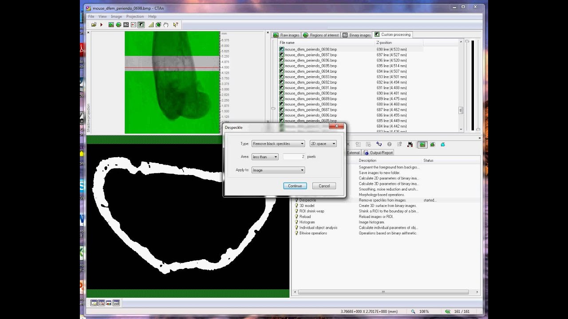The height and width of the screenshot is (319, 568).
Task: Click the File name column header
Action: pyautogui.click(x=327, y=43)
